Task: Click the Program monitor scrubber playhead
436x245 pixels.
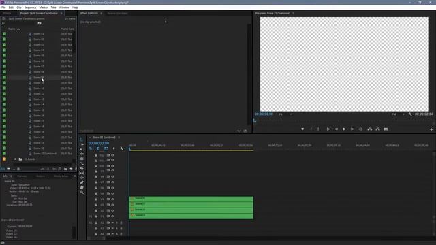Action: coord(254,120)
